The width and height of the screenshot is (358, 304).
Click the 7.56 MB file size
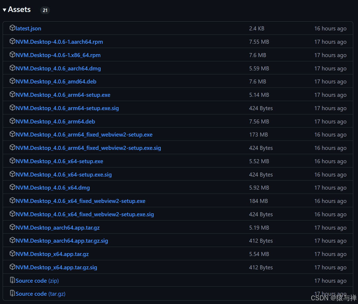[x=259, y=122]
